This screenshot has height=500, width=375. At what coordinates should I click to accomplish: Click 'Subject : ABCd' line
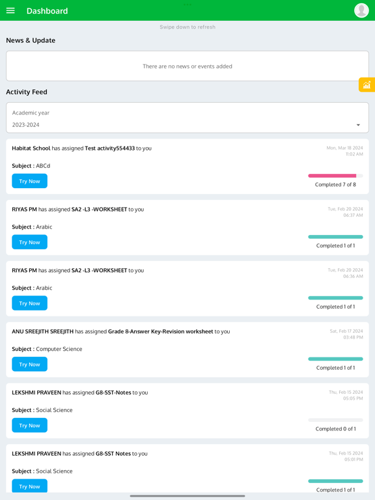31,166
